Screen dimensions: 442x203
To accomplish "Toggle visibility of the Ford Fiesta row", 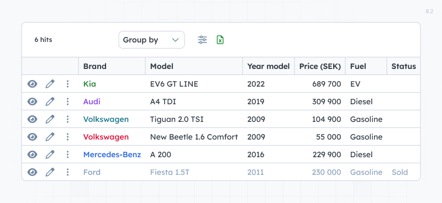I will coord(32,172).
